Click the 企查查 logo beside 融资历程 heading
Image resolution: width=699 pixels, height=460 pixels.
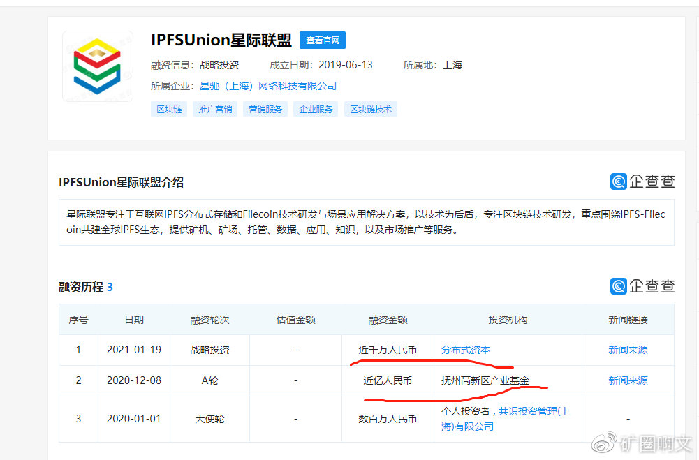(x=642, y=286)
